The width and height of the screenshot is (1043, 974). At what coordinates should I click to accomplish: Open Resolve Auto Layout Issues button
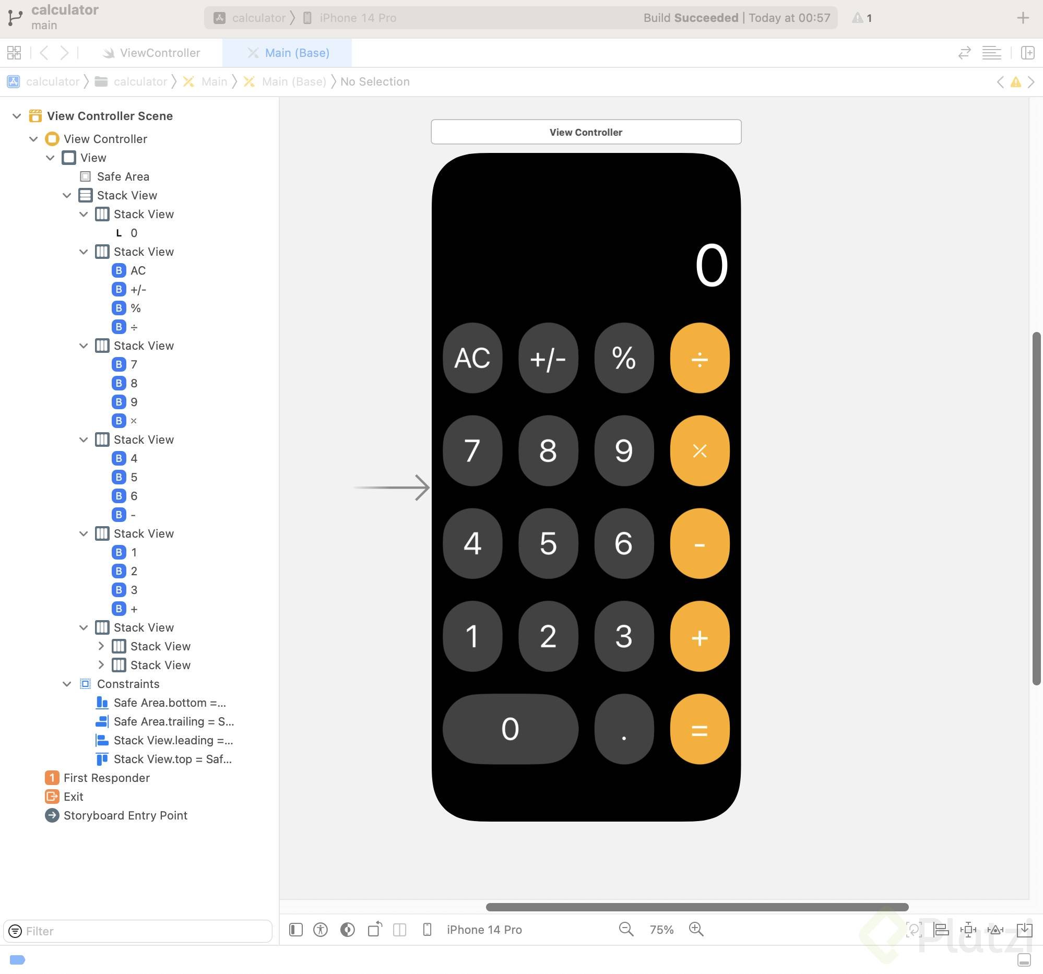995,930
